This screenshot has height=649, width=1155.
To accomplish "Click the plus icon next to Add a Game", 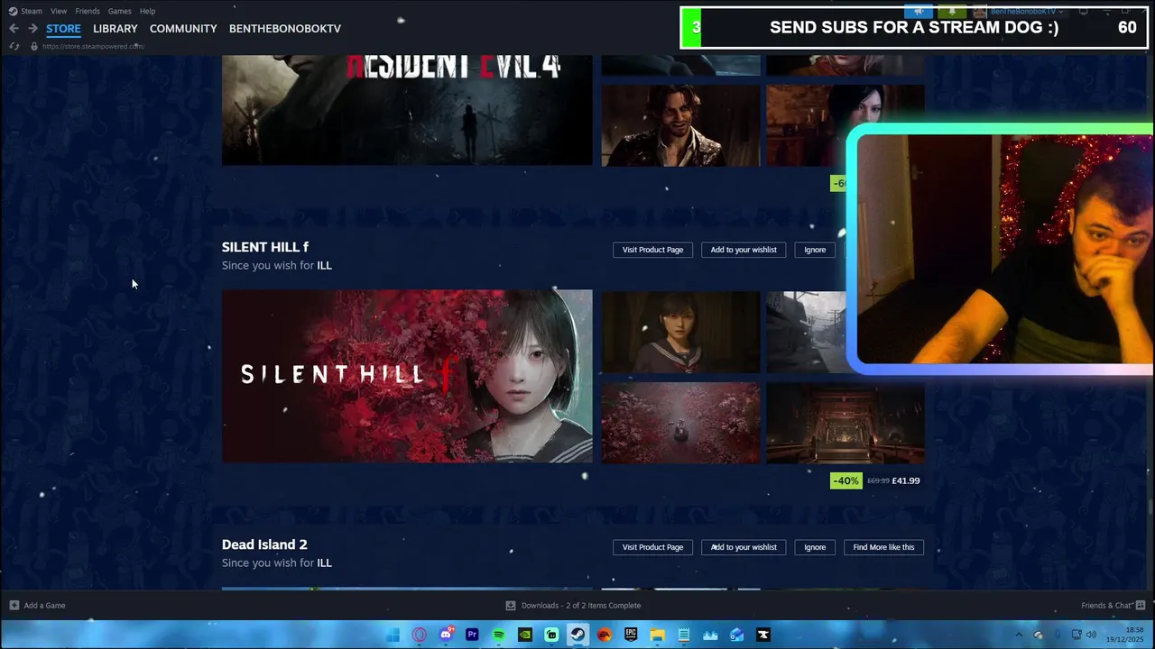I will 14,605.
